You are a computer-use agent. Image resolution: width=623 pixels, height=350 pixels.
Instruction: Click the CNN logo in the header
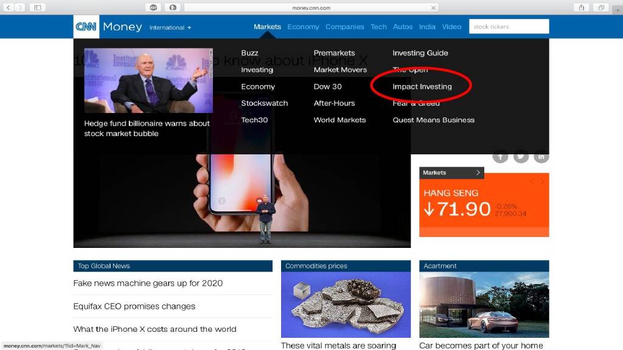86,27
